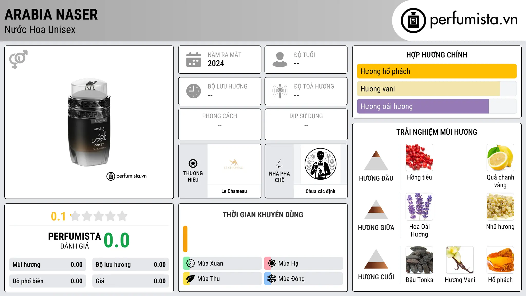The width and height of the screenshot is (526, 296).
Task: Click the Đậu Tonka note label
Action: tap(419, 280)
